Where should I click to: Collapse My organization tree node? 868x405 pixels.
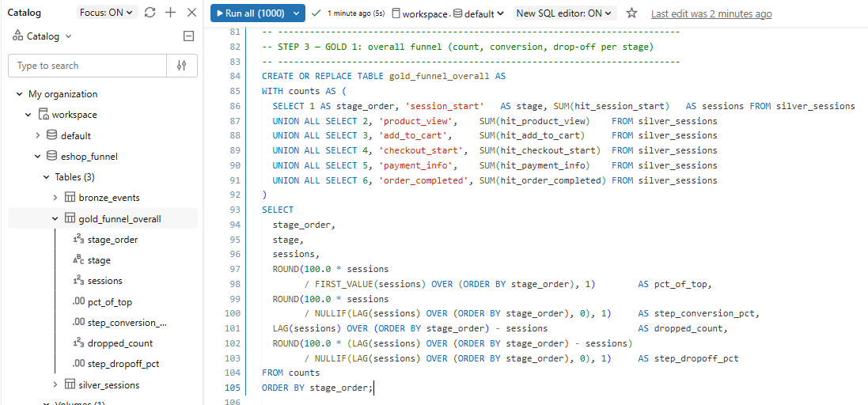coord(19,94)
